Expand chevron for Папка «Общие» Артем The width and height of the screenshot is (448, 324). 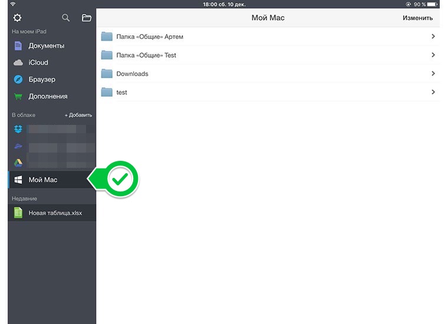(433, 37)
